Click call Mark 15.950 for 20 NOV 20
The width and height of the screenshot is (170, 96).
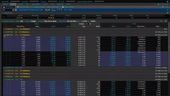click(x=38, y=82)
